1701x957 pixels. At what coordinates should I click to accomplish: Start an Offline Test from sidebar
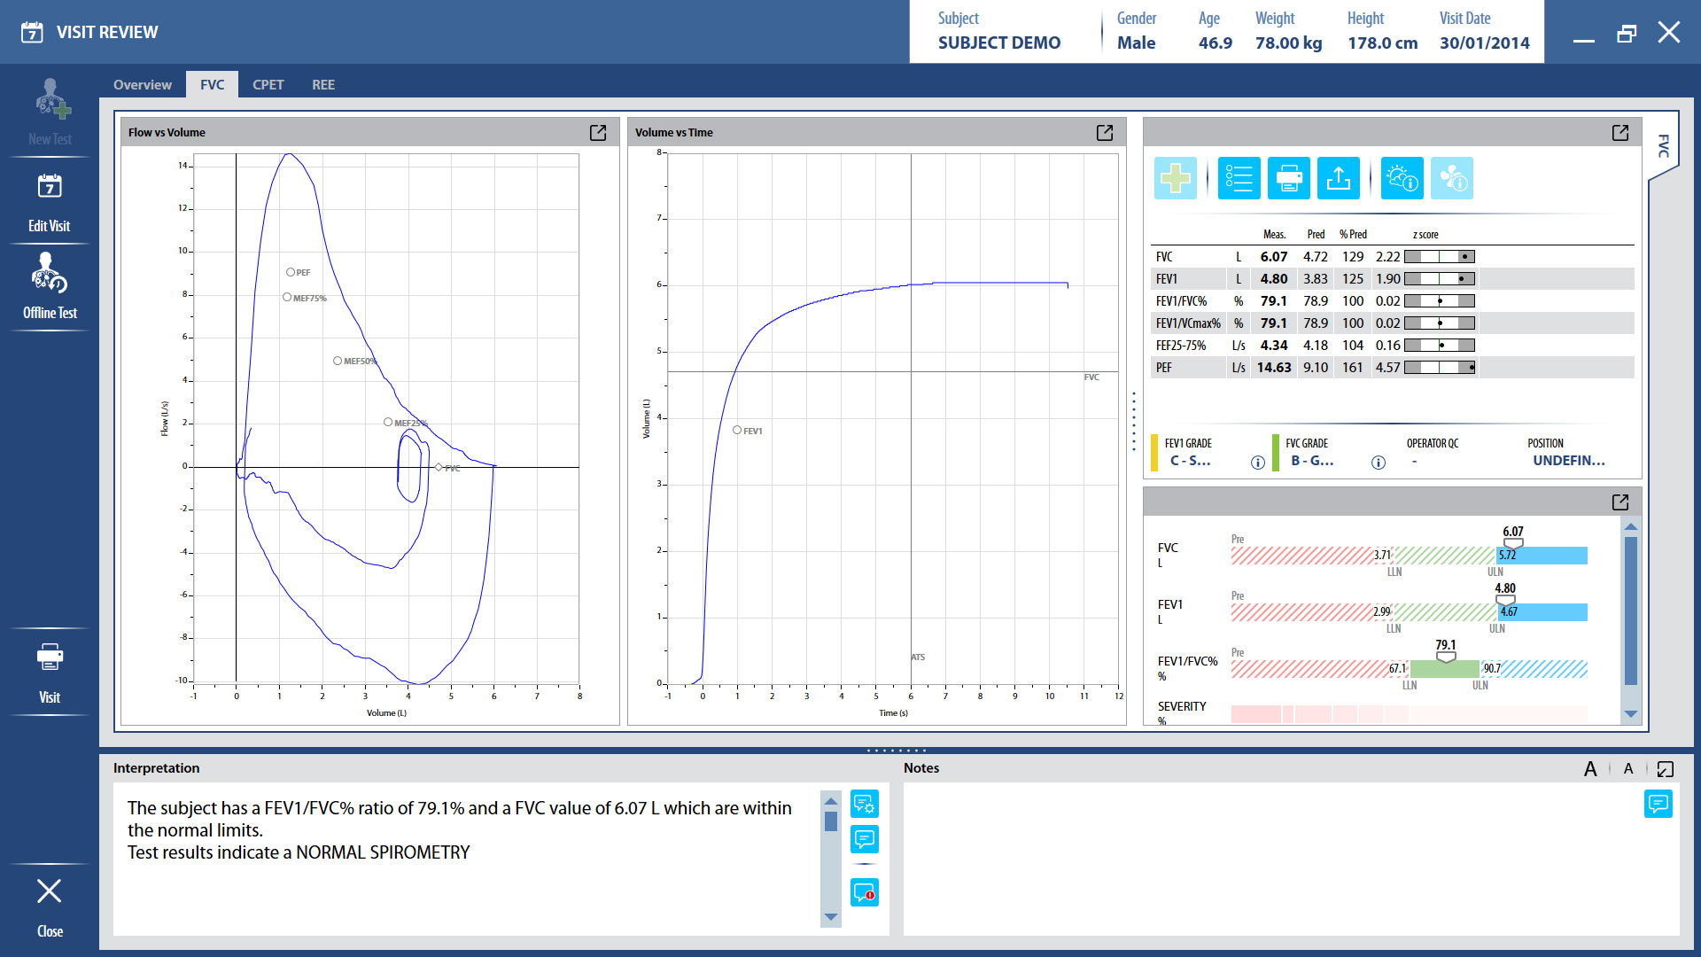tap(50, 287)
